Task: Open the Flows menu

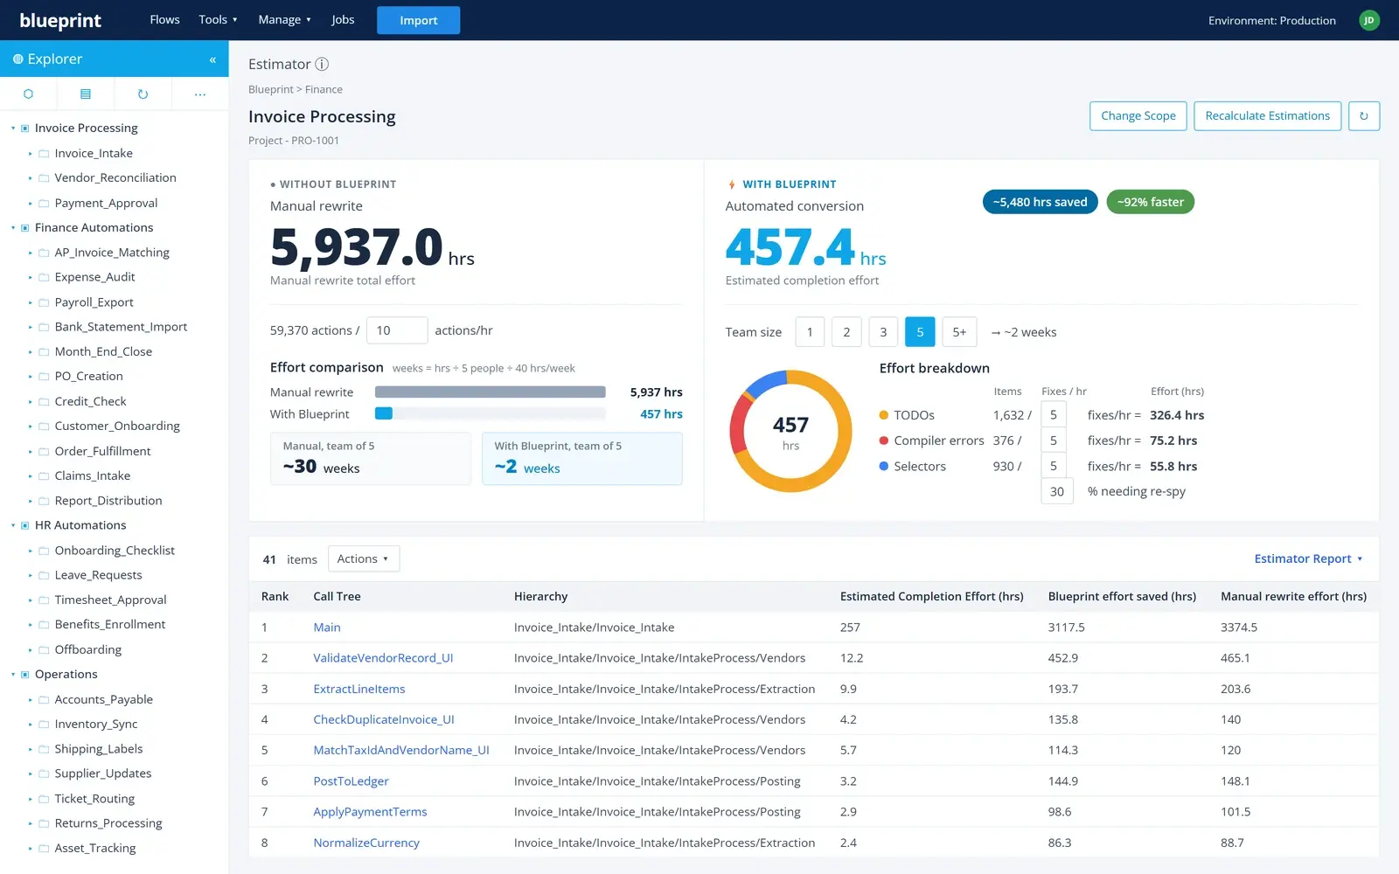Action: (x=164, y=20)
